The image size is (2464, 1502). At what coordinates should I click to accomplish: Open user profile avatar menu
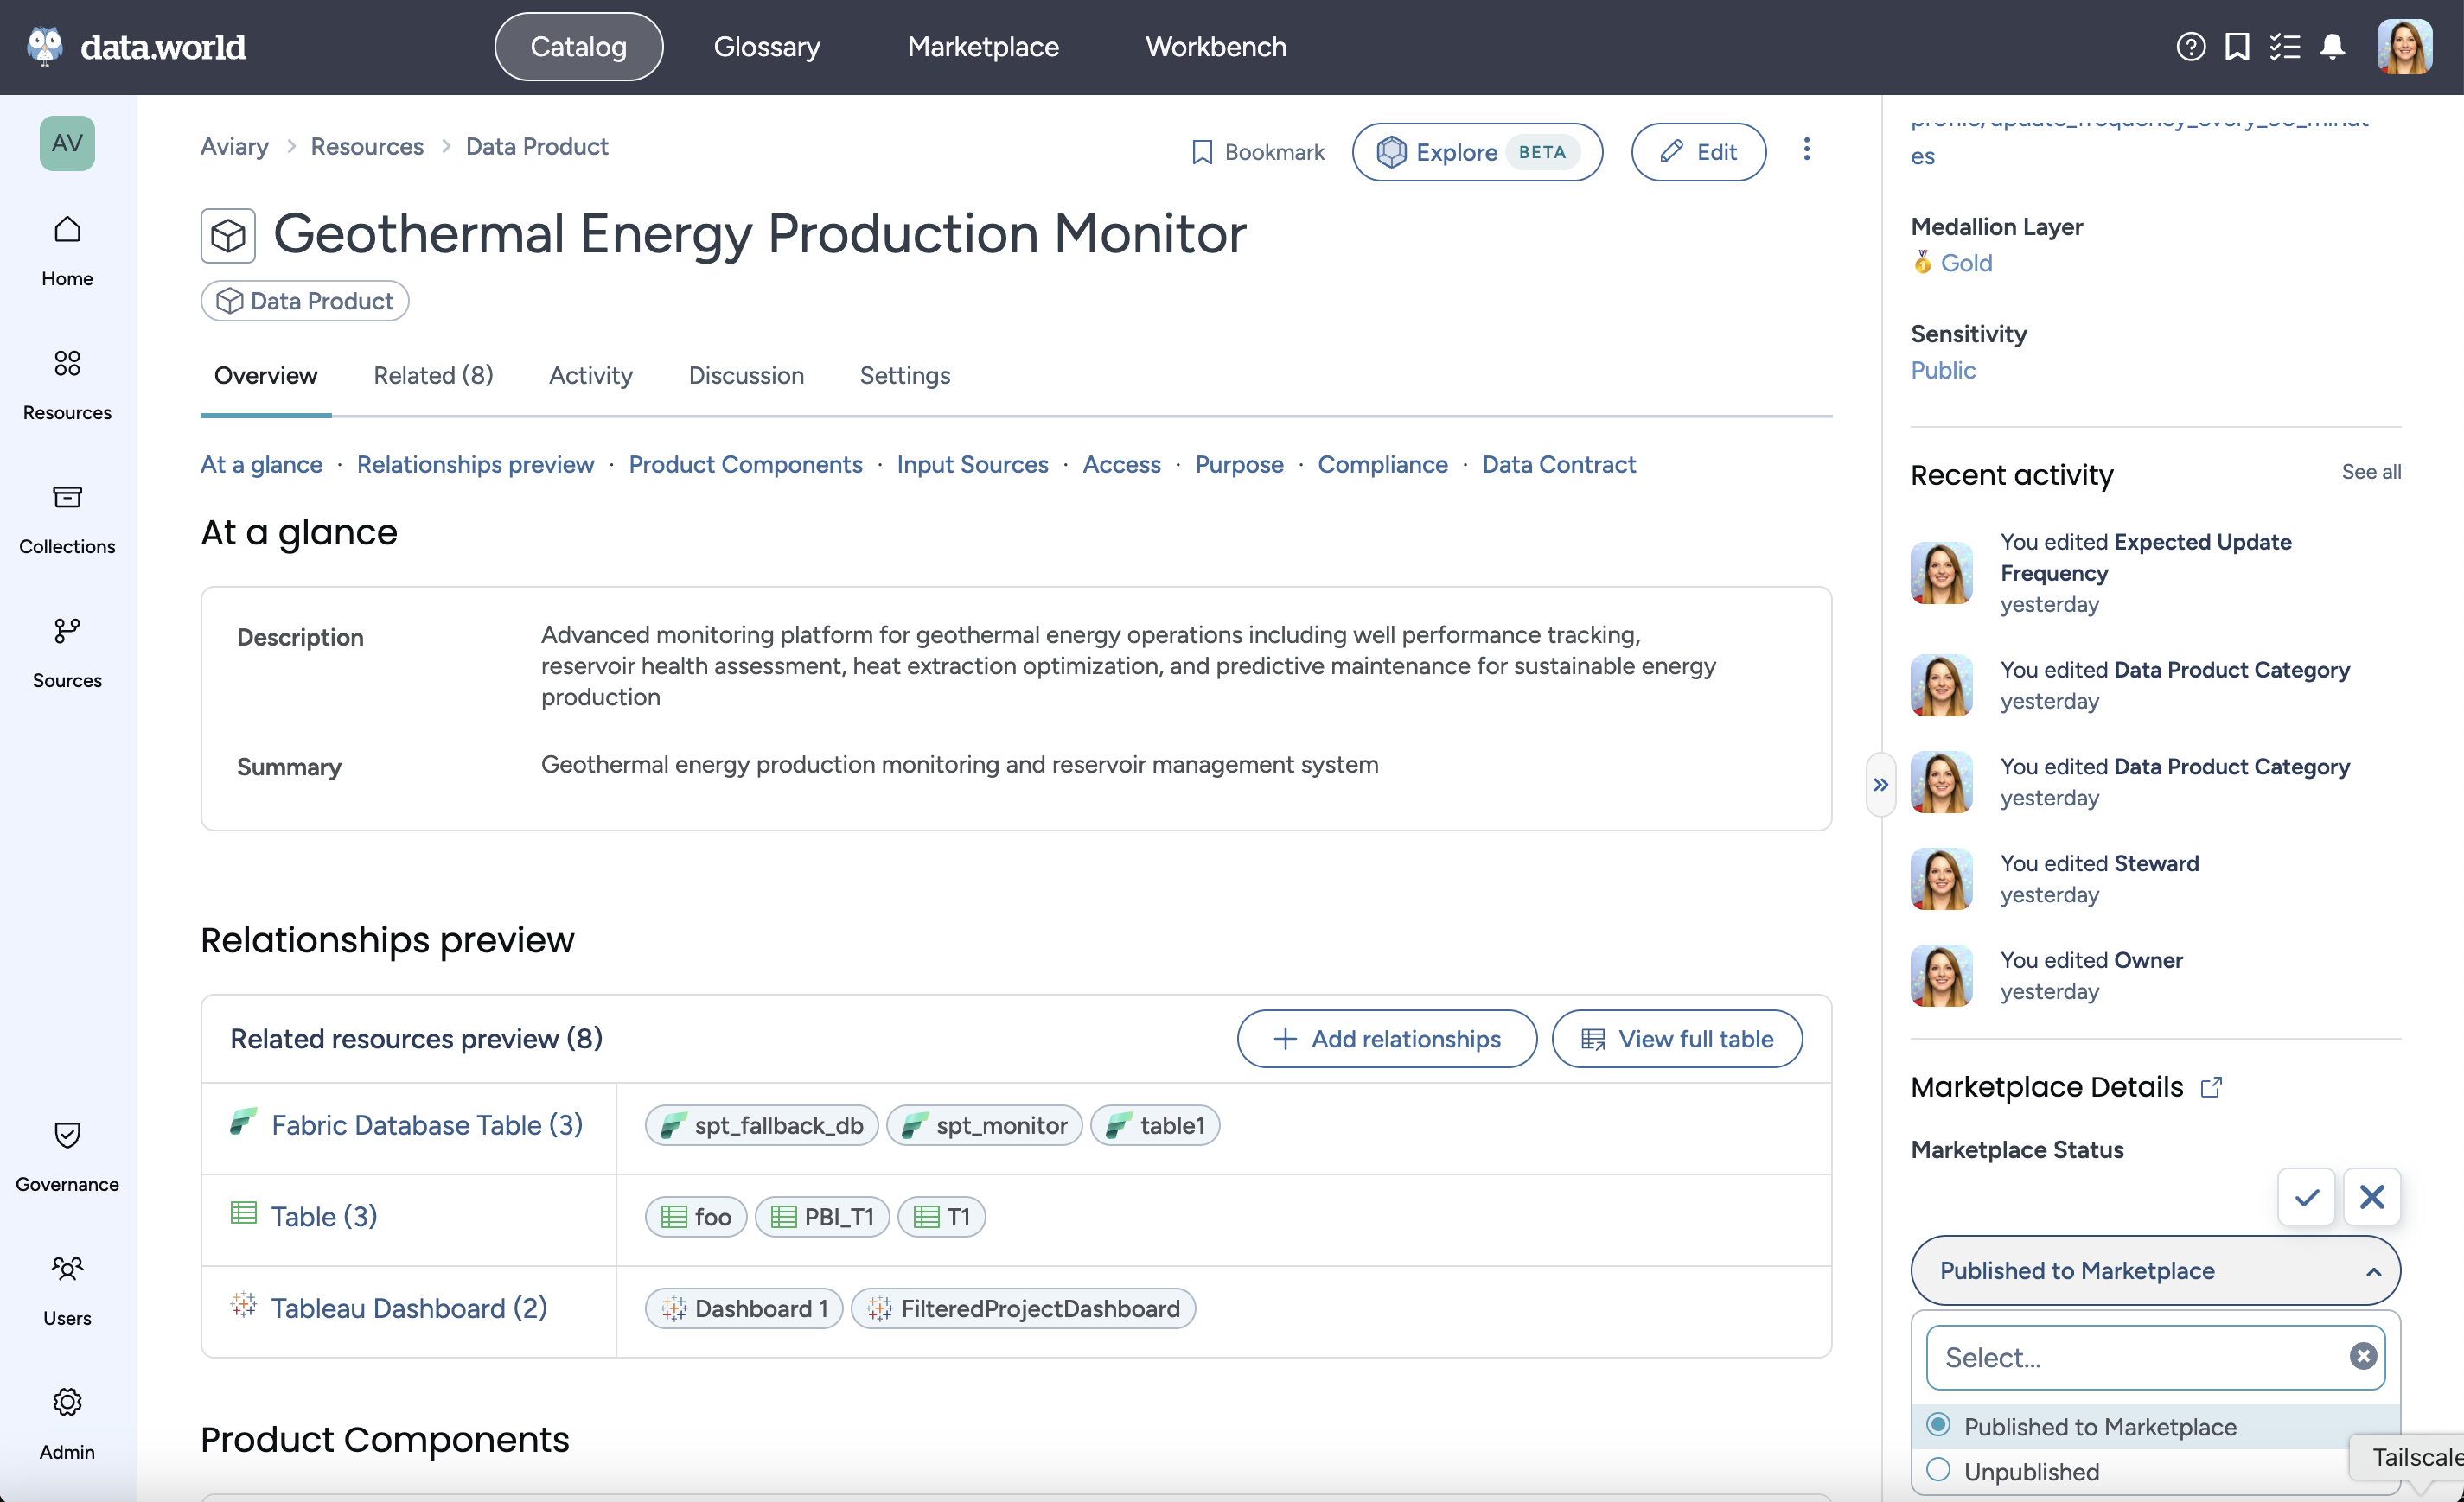(x=2404, y=47)
